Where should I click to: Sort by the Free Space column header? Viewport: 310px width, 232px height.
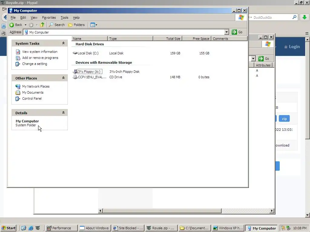[x=196, y=39]
